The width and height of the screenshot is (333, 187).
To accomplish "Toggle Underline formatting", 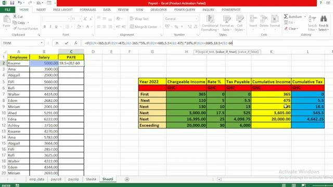I will click(56, 26).
